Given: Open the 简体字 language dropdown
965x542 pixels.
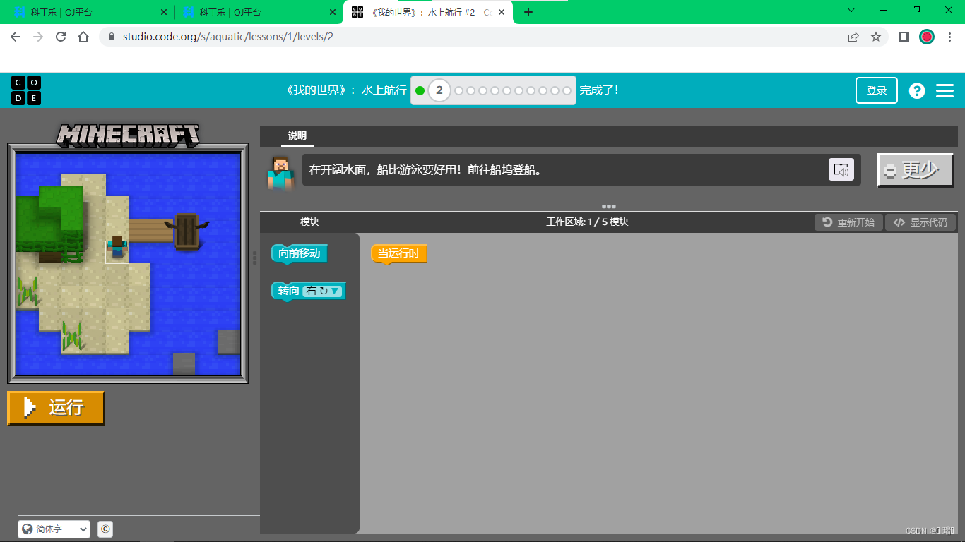Looking at the screenshot, I should point(54,529).
